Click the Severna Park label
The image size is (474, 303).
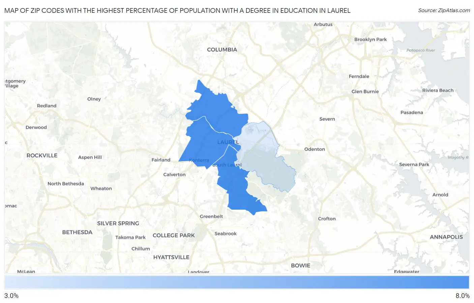414,164
